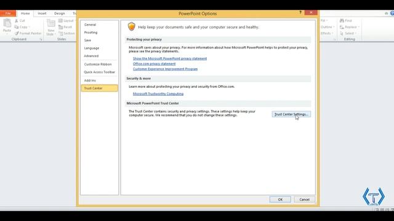Image resolution: width=394 pixels, height=221 pixels.
Task: Open the Microsoft Trustworthy Computing link
Action: pos(158,94)
